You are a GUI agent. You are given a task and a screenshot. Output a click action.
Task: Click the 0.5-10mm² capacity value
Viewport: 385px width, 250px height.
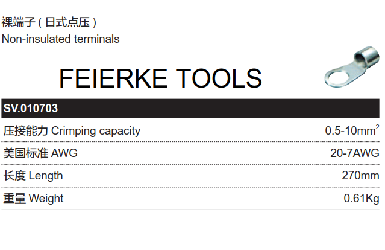(x=352, y=130)
